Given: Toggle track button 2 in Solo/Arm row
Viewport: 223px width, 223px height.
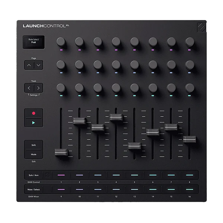Looking at the screenshot, I should (x=80, y=175).
